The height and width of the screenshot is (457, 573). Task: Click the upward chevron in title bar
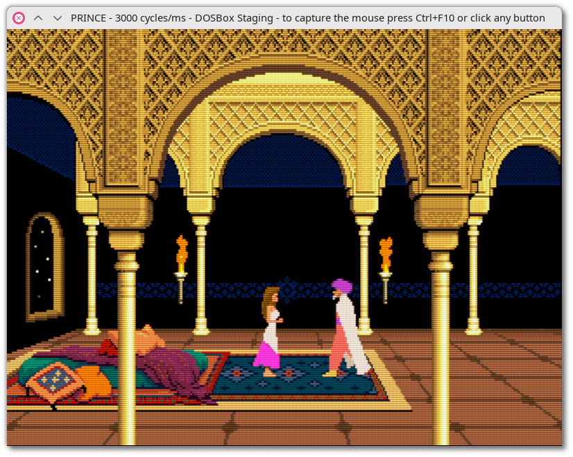[x=38, y=18]
